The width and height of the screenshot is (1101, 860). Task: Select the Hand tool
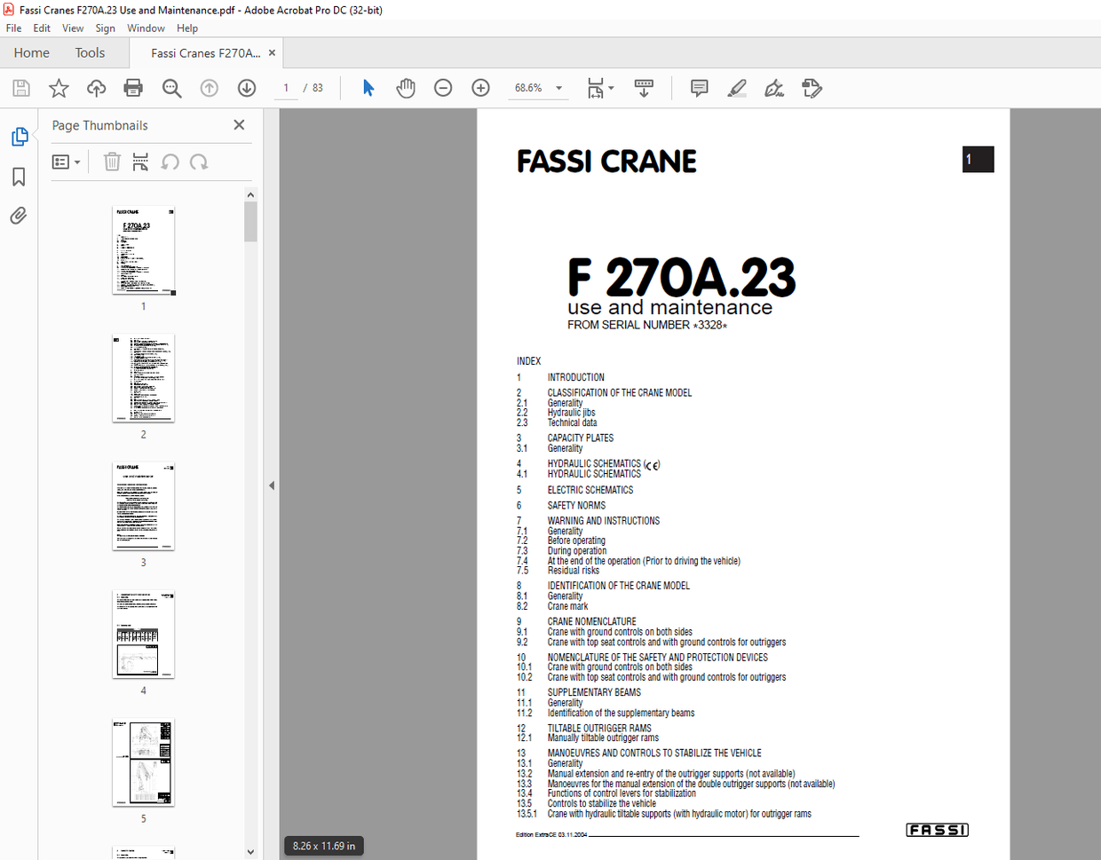(406, 88)
